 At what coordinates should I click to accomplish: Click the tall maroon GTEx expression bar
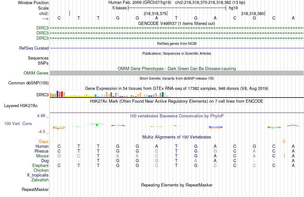pyautogui.click(x=57, y=94)
